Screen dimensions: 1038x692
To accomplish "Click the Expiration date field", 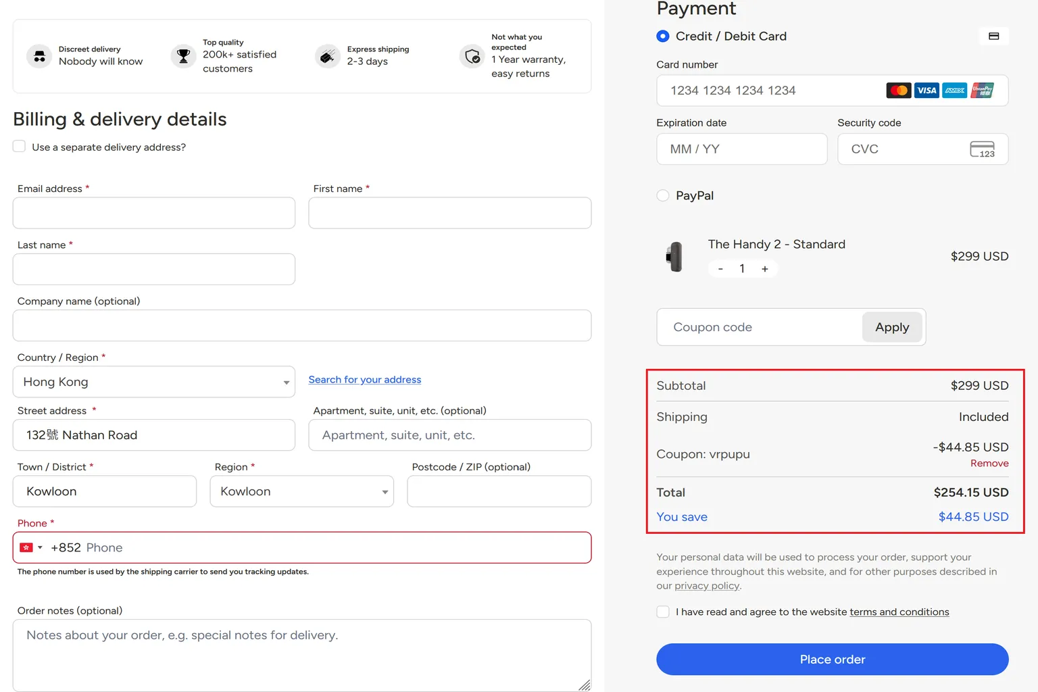I will point(742,149).
